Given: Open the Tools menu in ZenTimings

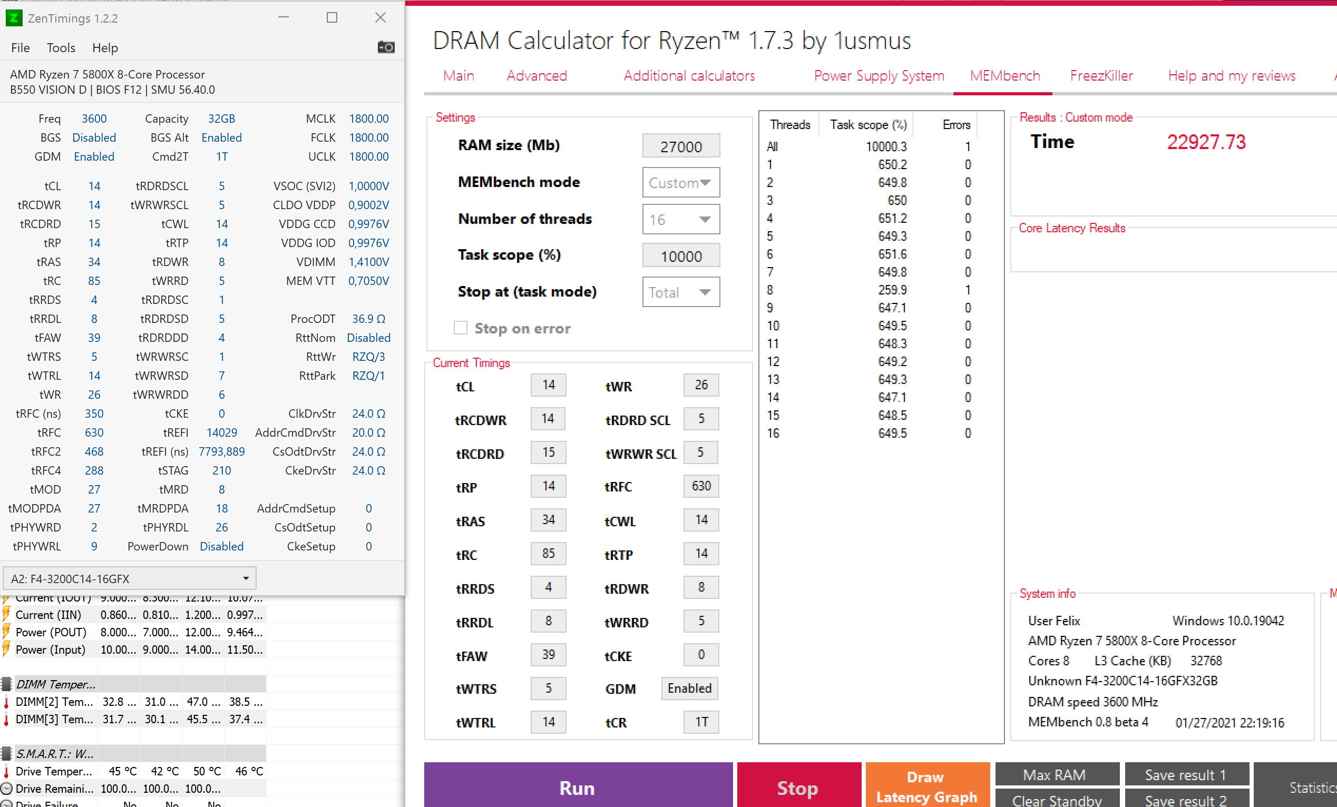Looking at the screenshot, I should tap(61, 48).
